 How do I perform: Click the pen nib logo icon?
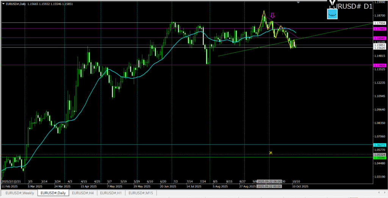click(x=333, y=3)
